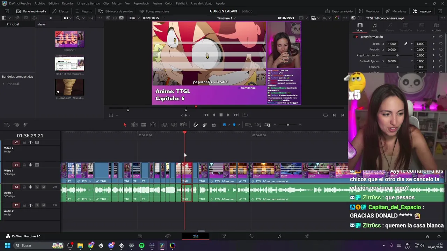Switch to the Fairlight page icon
The width and height of the screenshot is (447, 251).
point(279,236)
